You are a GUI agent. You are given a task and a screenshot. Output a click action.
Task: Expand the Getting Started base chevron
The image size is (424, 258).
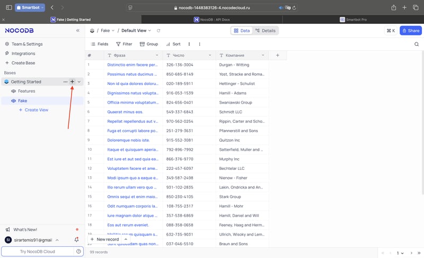tap(79, 82)
